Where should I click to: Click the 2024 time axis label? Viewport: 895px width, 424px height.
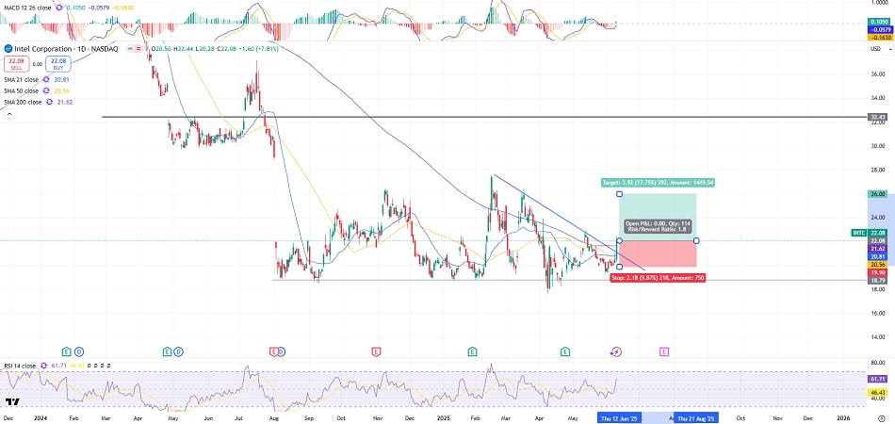click(40, 419)
